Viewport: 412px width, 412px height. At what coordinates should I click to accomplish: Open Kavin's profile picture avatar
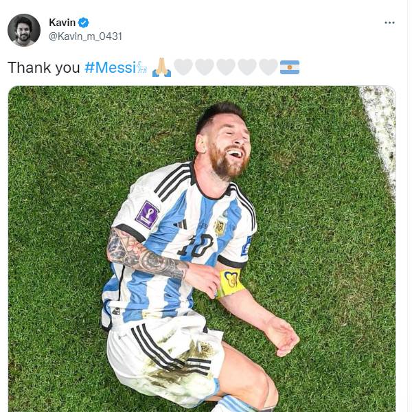pos(24,30)
